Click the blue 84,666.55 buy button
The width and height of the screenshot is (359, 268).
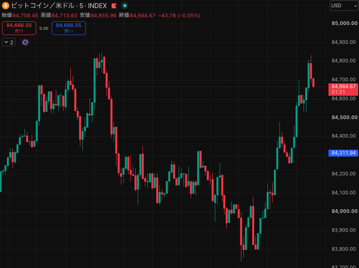coord(69,28)
